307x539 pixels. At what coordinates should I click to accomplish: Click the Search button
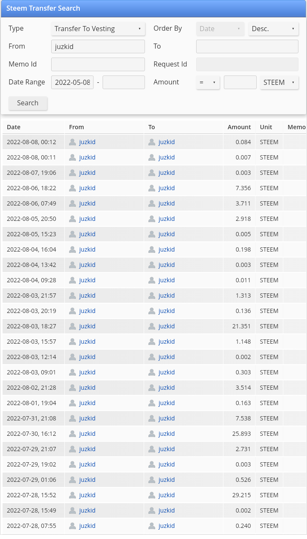(x=28, y=103)
